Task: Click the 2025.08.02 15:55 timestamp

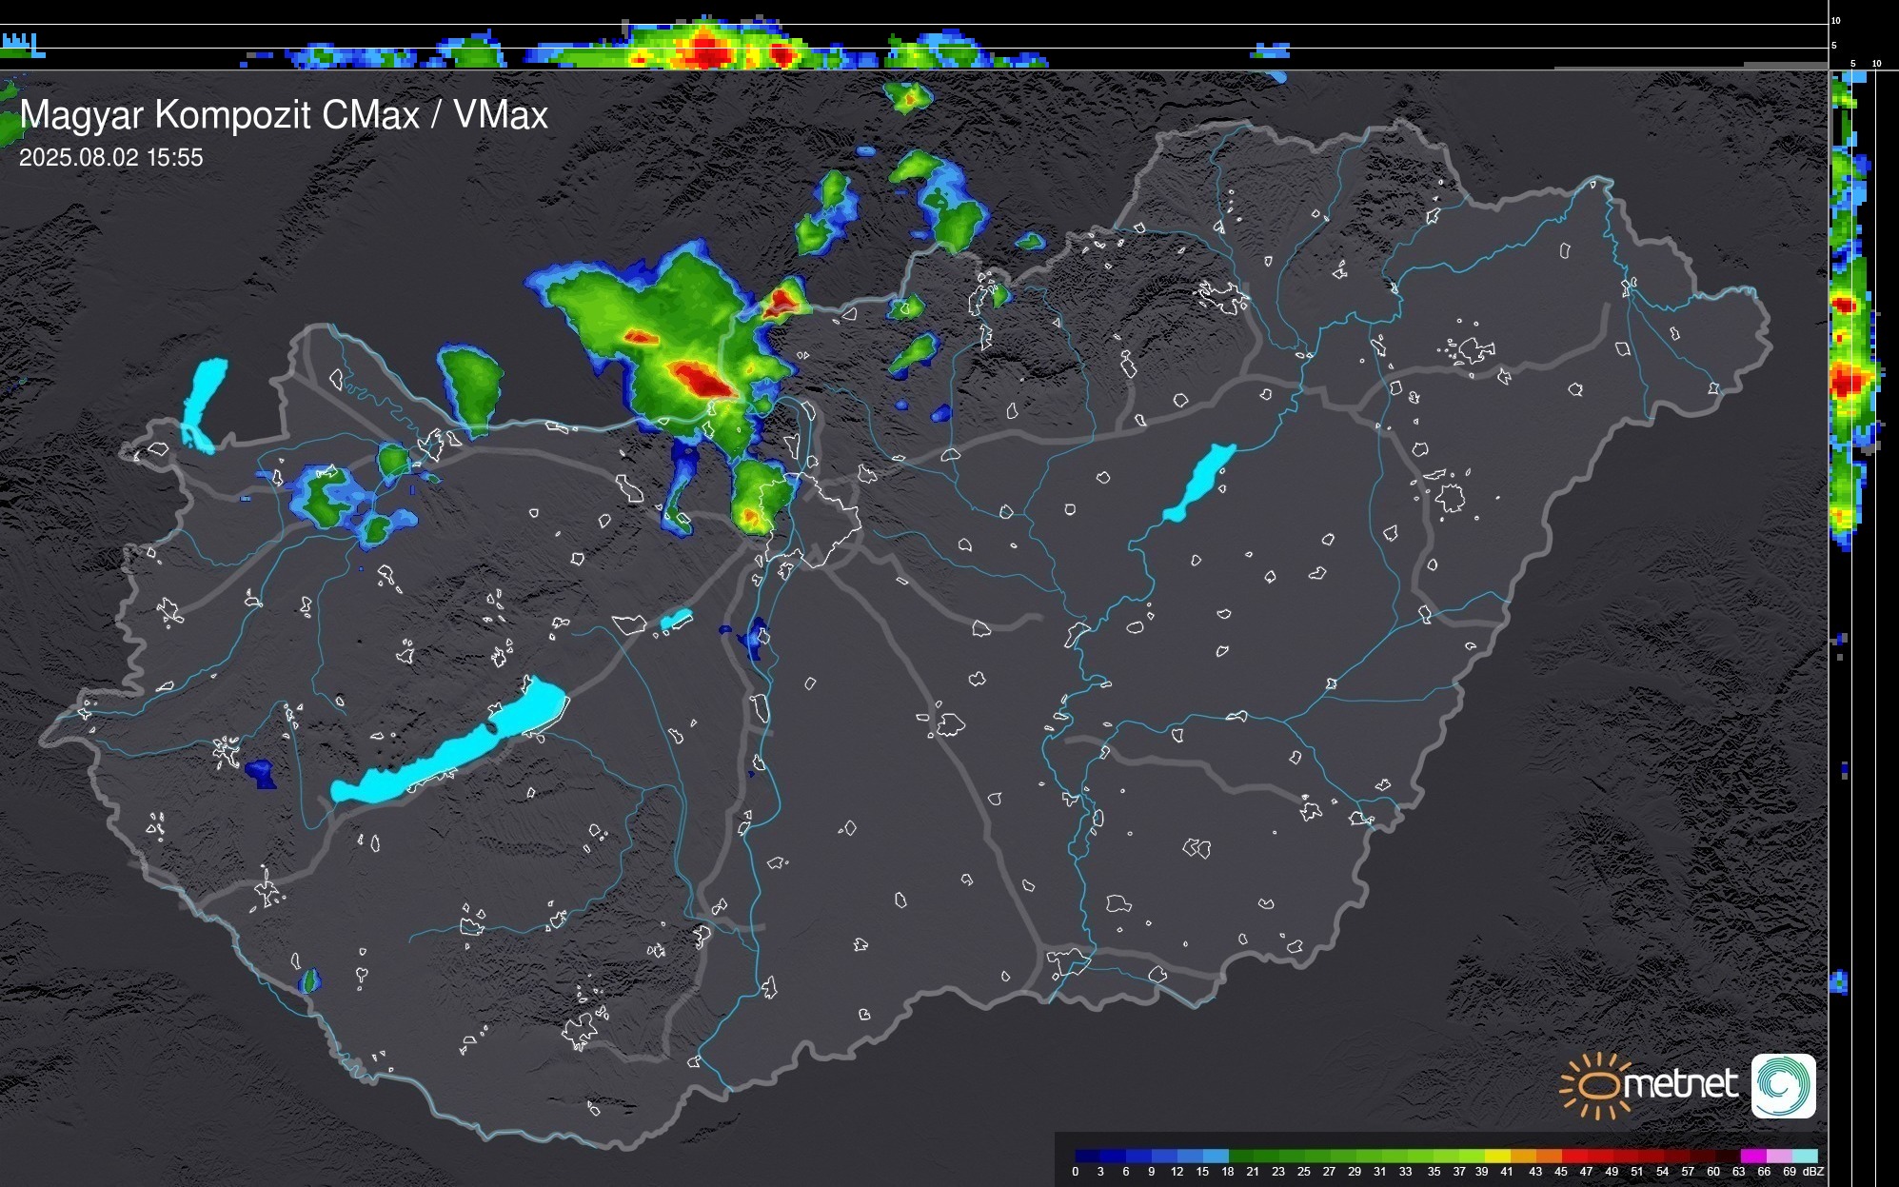Action: [111, 158]
